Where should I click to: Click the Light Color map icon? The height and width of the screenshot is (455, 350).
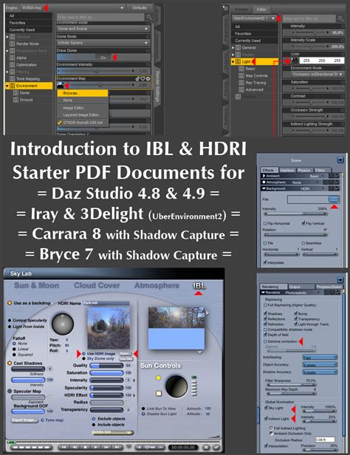tap(295, 61)
